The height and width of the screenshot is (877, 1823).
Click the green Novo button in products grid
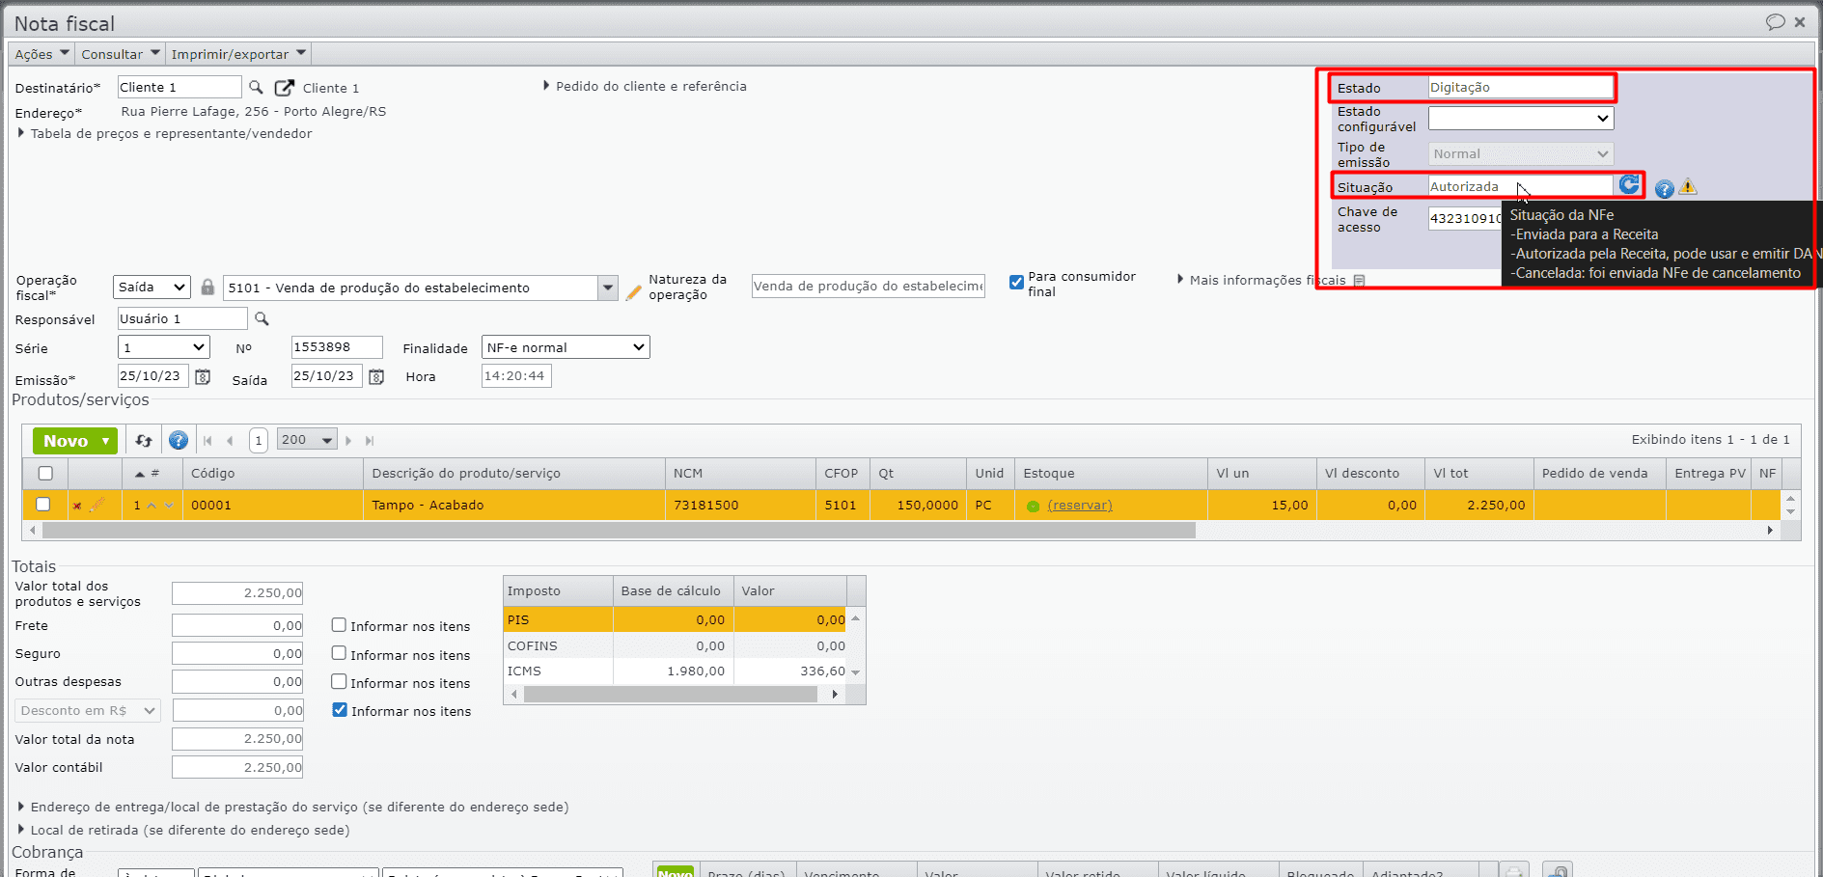pyautogui.click(x=75, y=441)
